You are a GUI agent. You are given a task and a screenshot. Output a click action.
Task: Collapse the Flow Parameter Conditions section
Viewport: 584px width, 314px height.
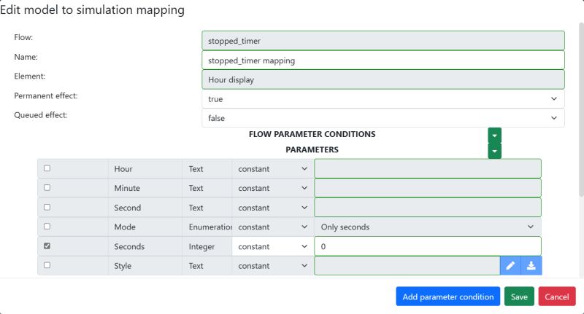[x=495, y=135]
